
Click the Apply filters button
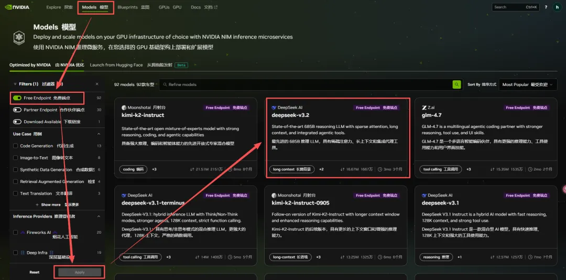pos(80,272)
